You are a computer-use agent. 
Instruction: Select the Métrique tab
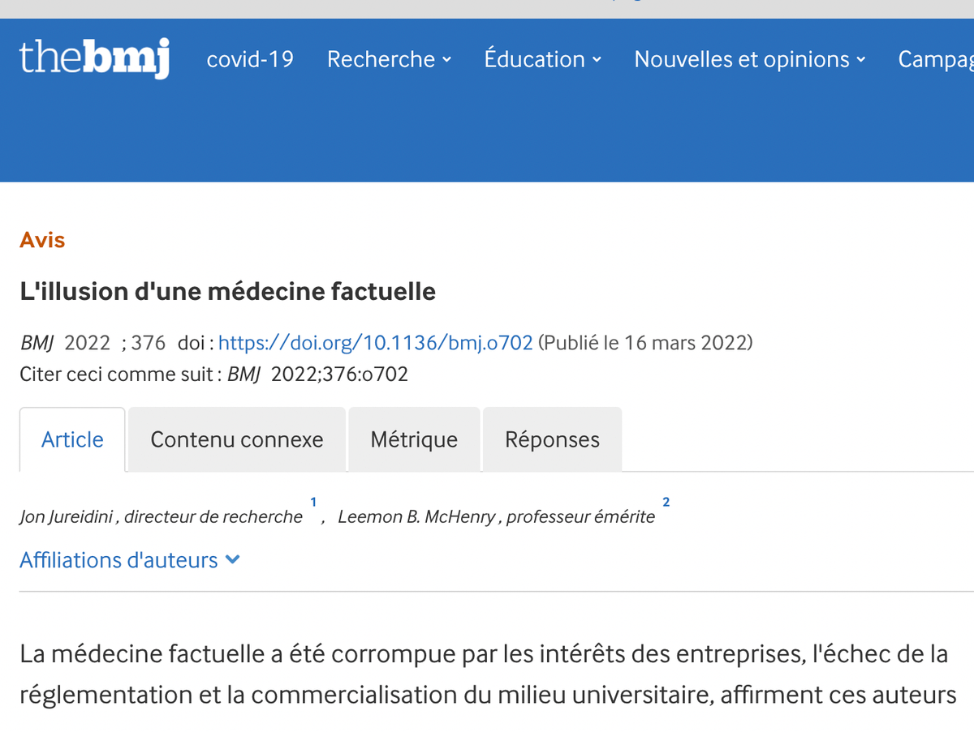point(414,439)
